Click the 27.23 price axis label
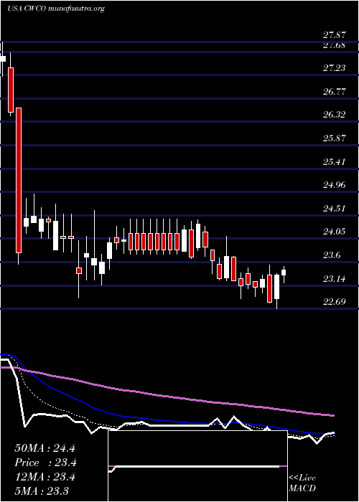 pos(334,68)
